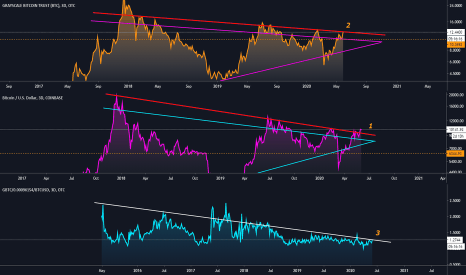The width and height of the screenshot is (466, 275).
Task: Click the 6.0000 price scale value
Action: click(x=455, y=62)
